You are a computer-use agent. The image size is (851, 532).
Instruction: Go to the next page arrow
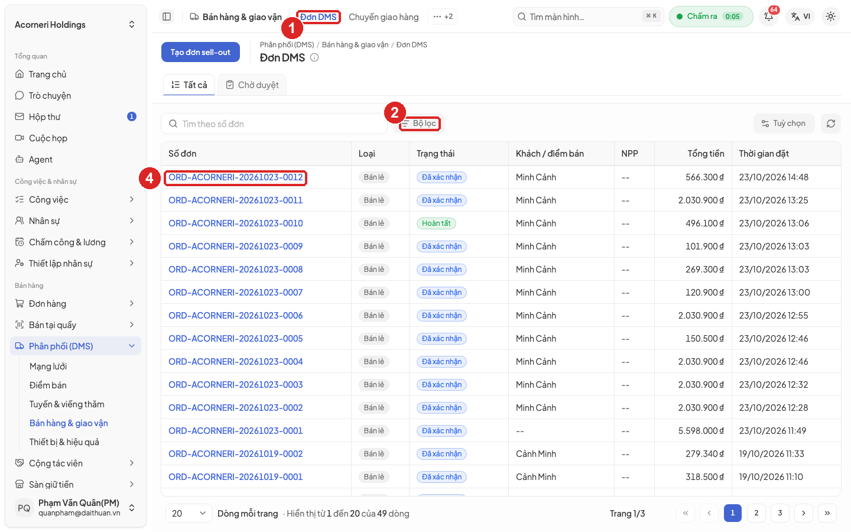(804, 513)
